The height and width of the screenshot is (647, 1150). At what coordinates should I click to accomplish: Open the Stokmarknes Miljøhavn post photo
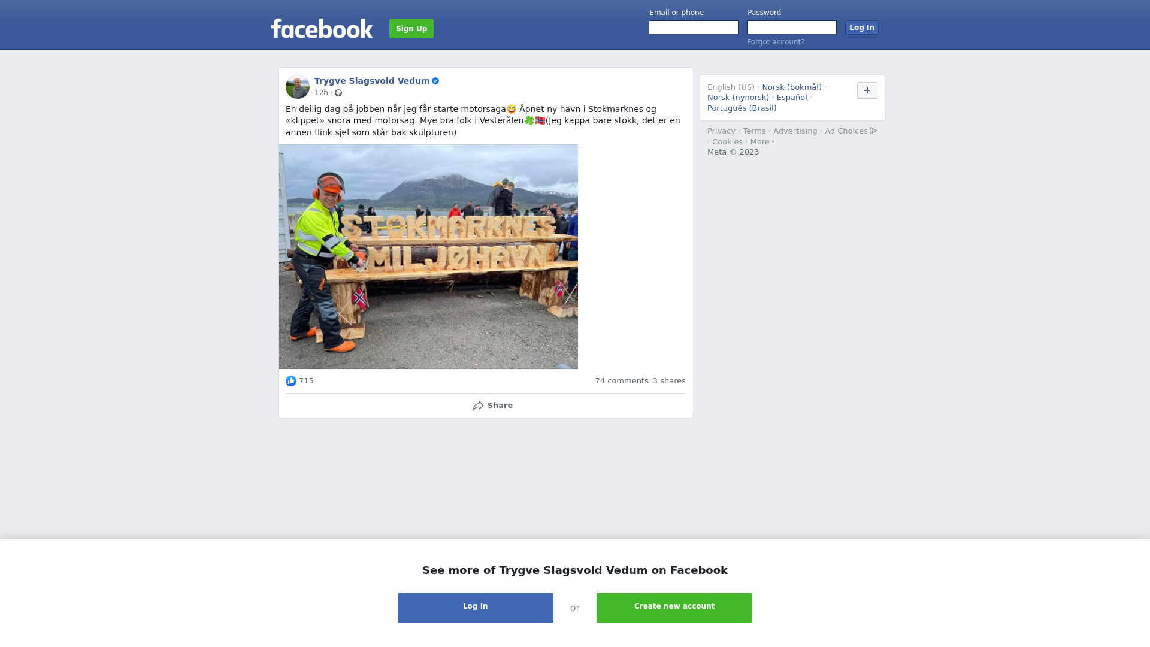pyautogui.click(x=428, y=256)
